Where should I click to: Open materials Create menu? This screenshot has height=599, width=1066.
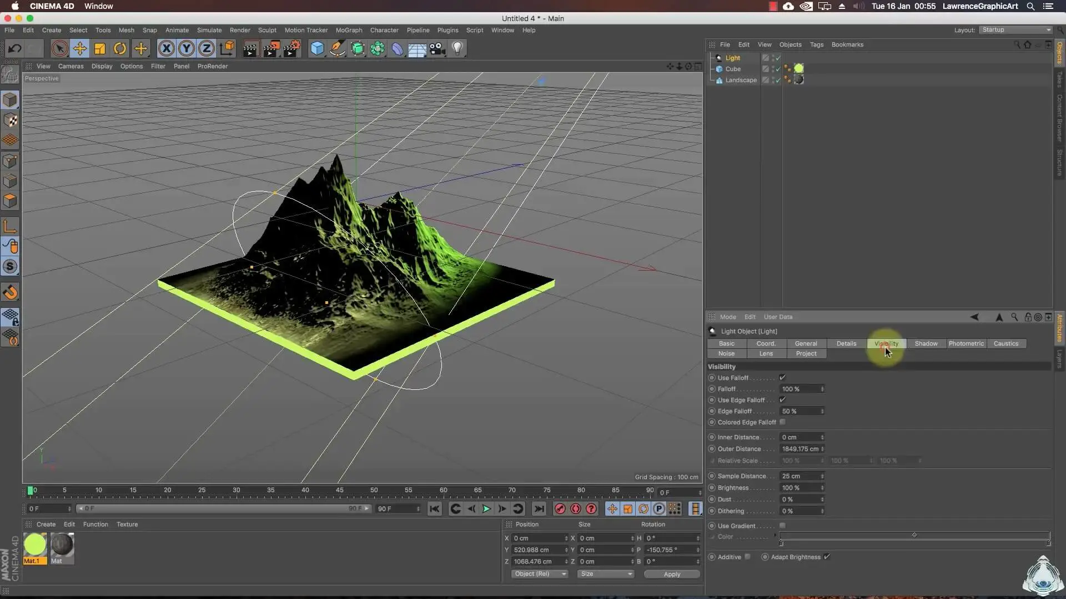46,524
